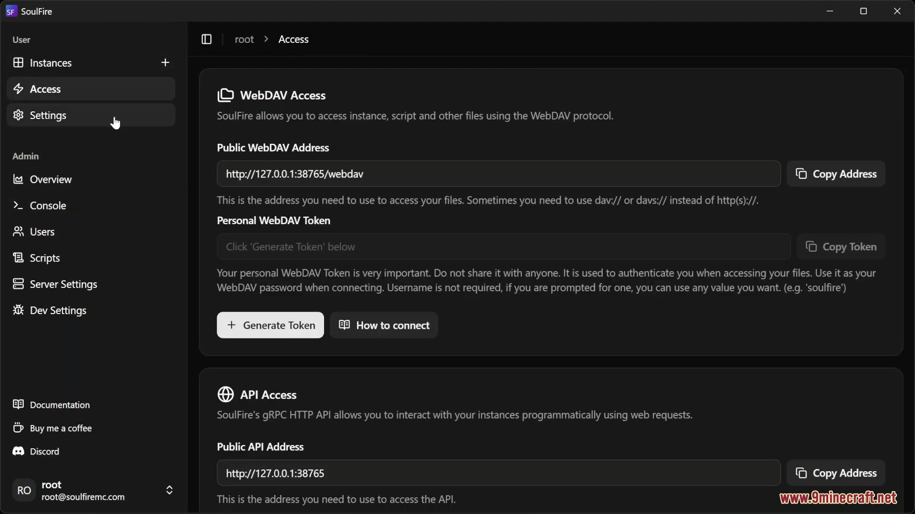The width and height of the screenshot is (915, 514).
Task: Go to admin Overview
Action: pos(91,179)
